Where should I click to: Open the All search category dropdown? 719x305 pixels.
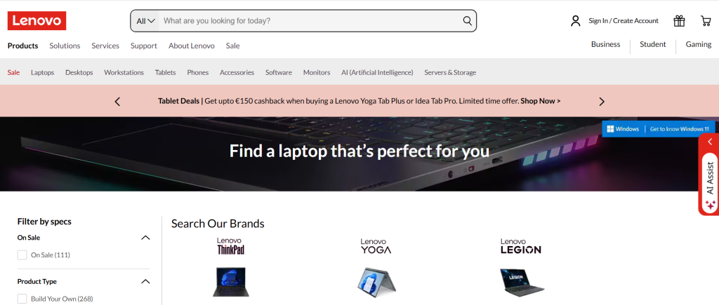click(145, 20)
